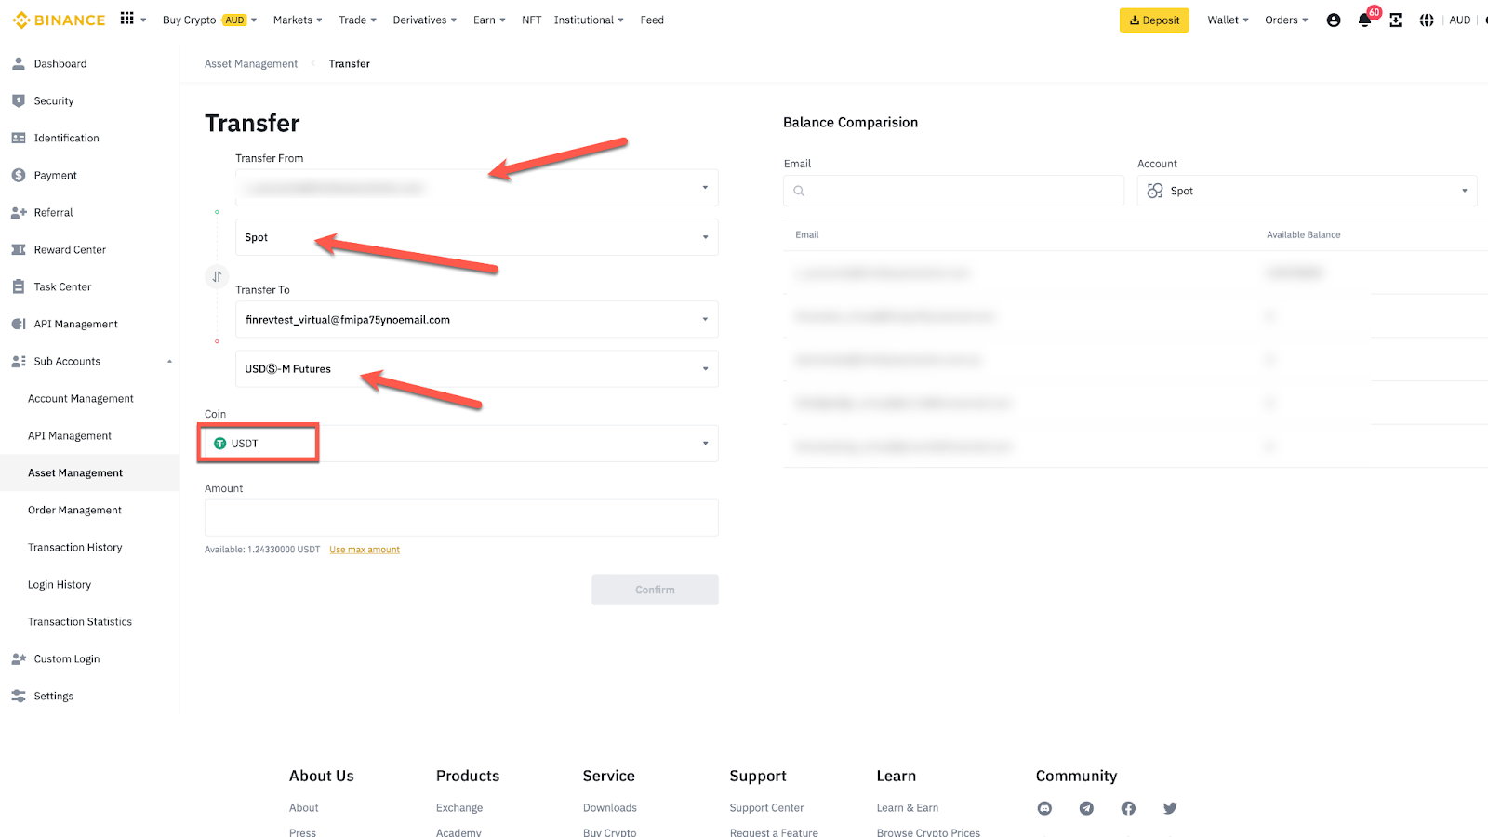Open the profile account icon
This screenshot has height=837, width=1488.
click(1334, 20)
